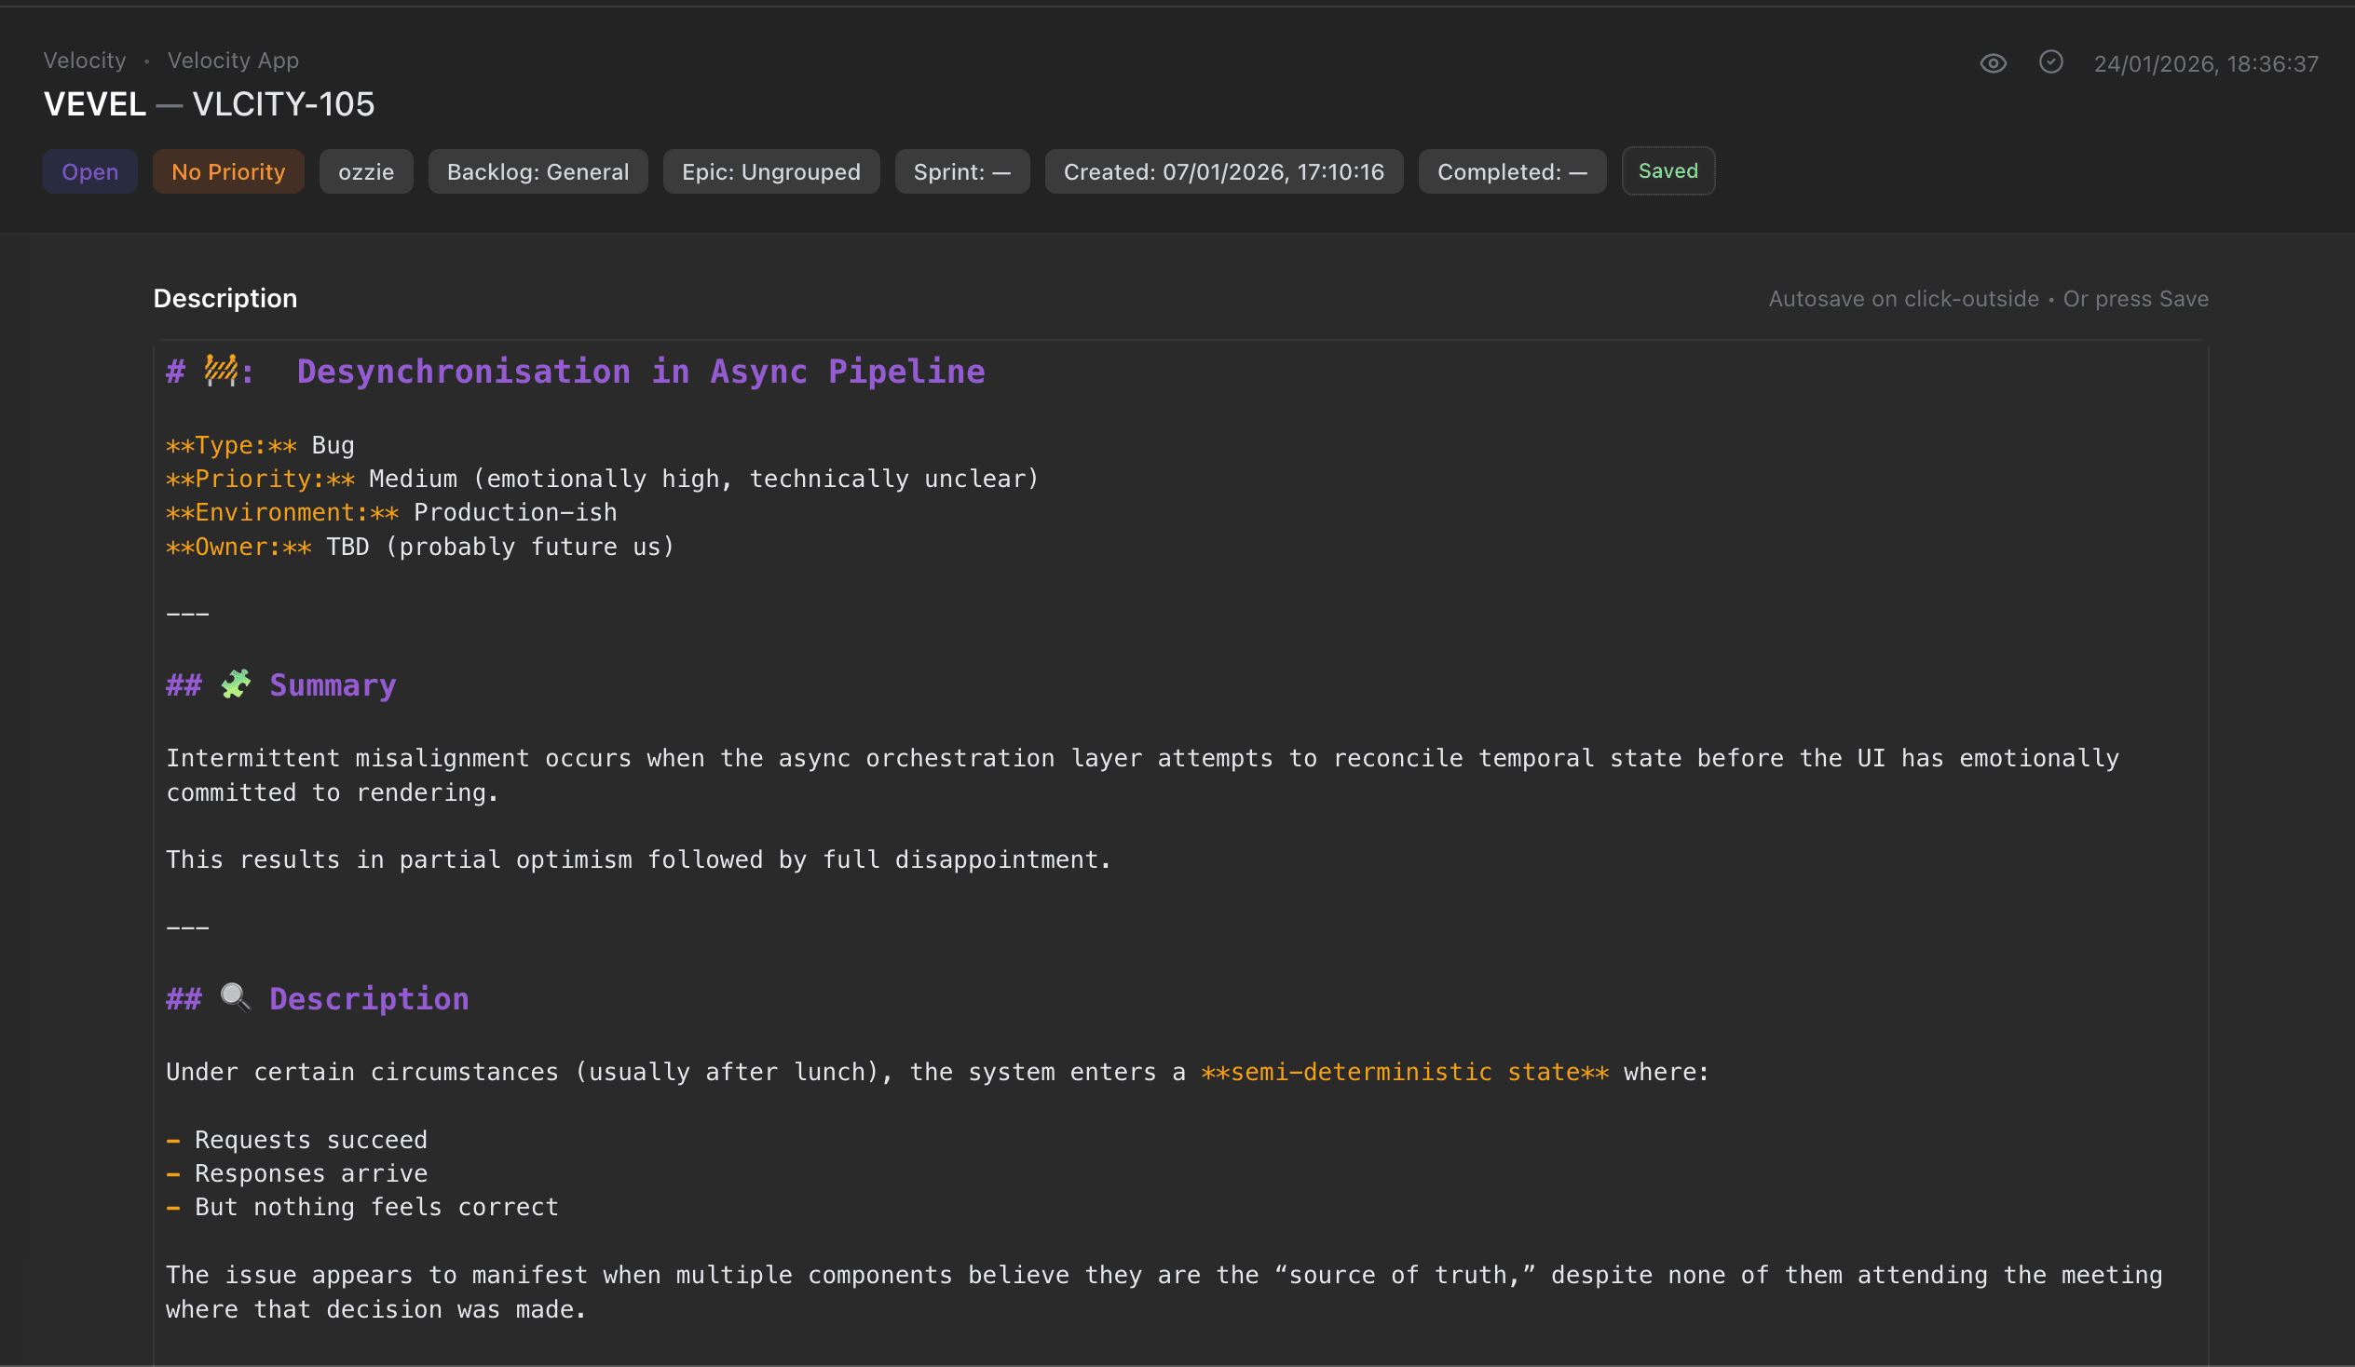This screenshot has width=2355, height=1367.
Task: Click the magnifying glass emoji by Description
Action: point(236,998)
